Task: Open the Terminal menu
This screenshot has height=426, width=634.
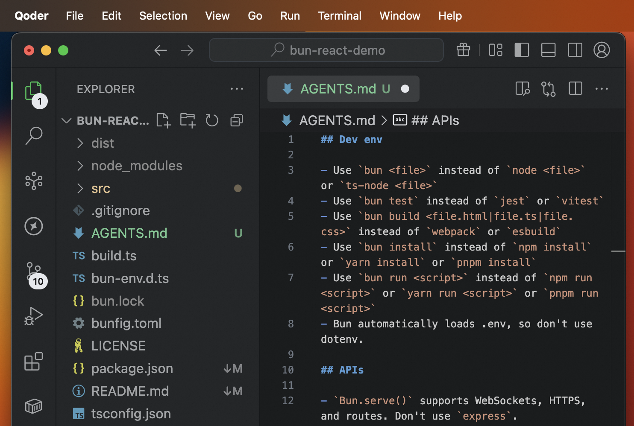Action: (340, 16)
